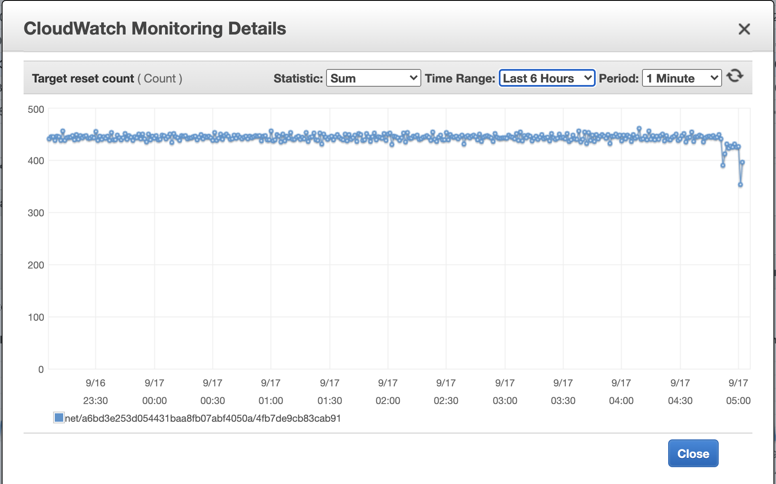
Task: Click the 9/17 01:00 x-axis label
Action: click(271, 392)
